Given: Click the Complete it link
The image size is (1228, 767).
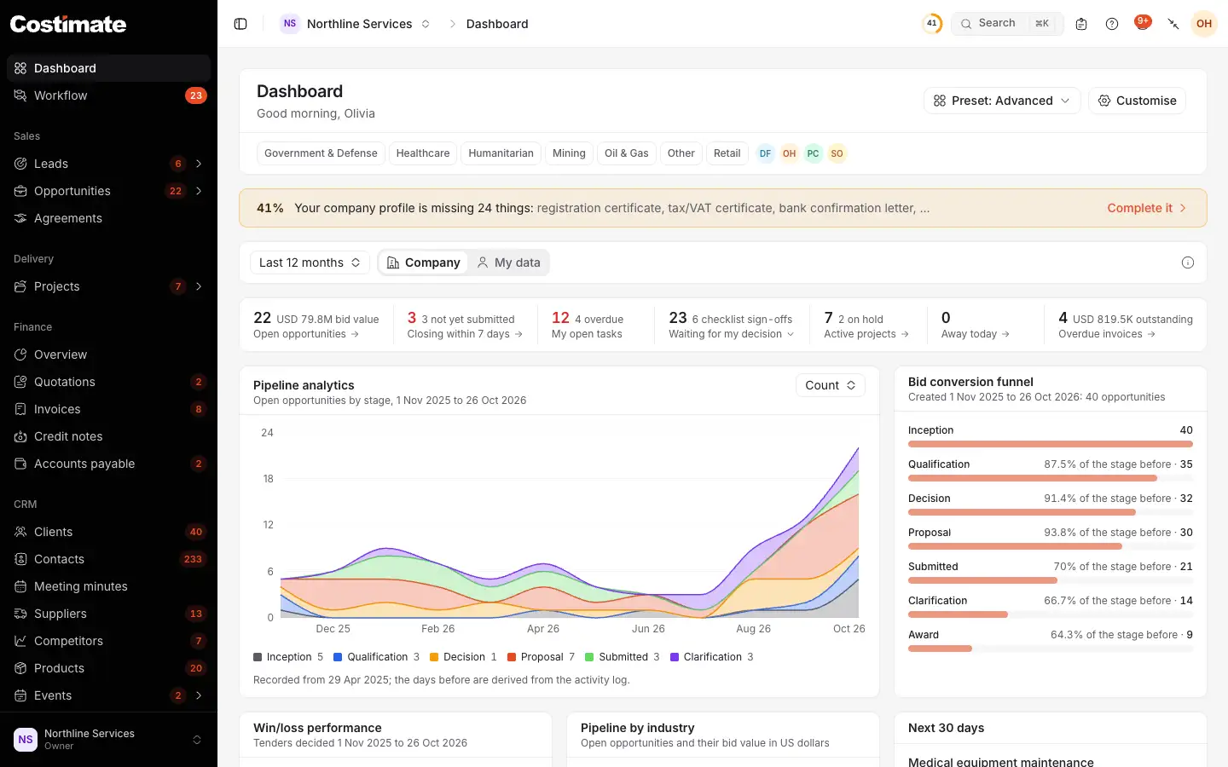Looking at the screenshot, I should tap(1147, 208).
